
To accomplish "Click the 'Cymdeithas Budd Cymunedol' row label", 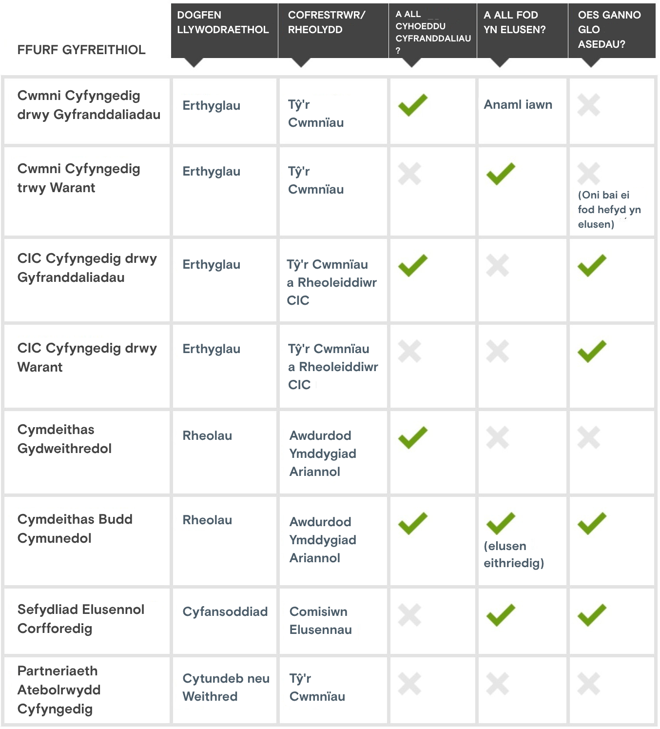I will (x=75, y=529).
